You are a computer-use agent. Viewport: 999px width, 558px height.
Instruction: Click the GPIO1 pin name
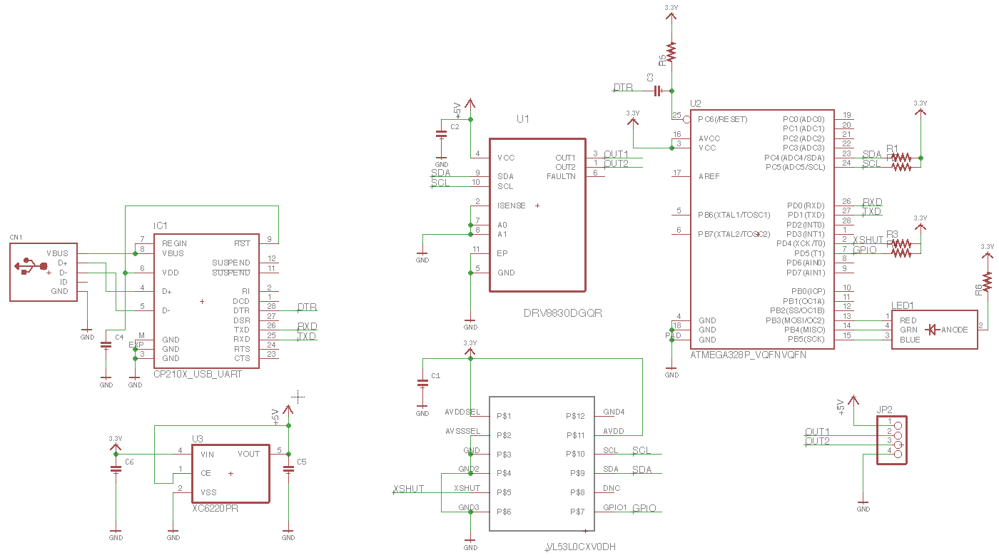[615, 508]
